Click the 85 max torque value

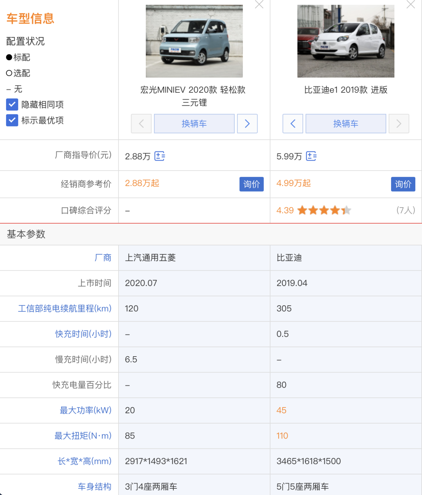(130, 436)
